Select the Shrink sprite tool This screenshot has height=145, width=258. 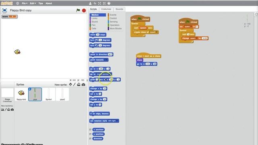point(104,3)
